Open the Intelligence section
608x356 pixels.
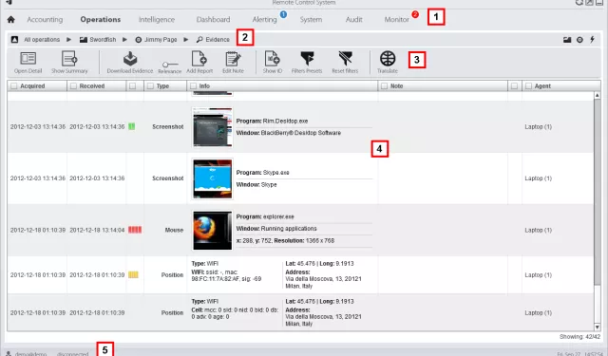pos(157,19)
